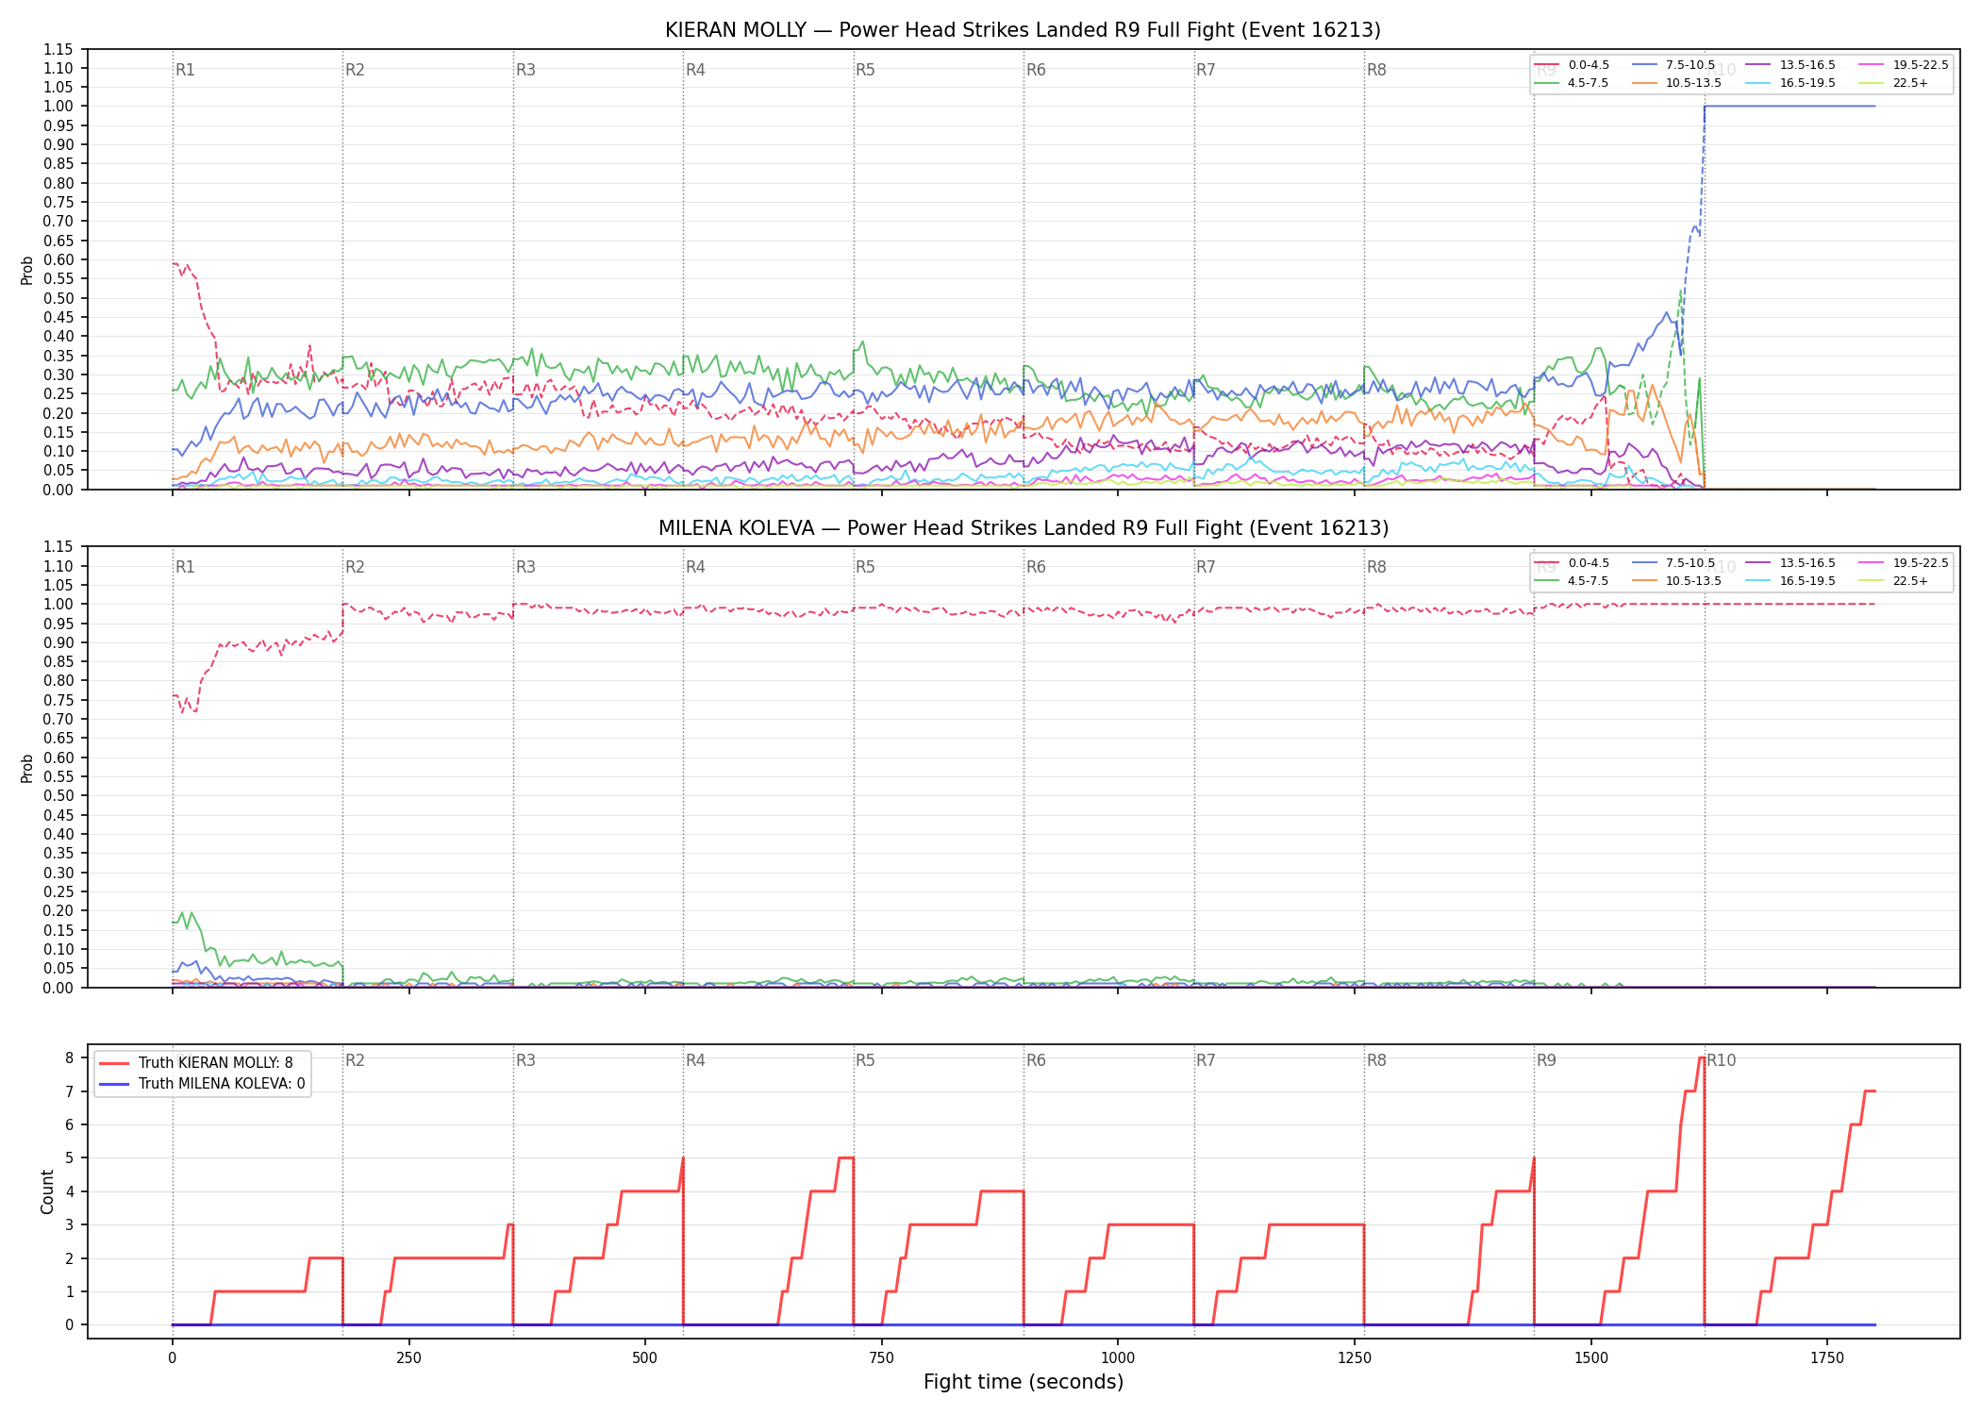Select the 4.5-7.5 legend entry in top chart
The height and width of the screenshot is (1415, 1981).
pos(1572,83)
